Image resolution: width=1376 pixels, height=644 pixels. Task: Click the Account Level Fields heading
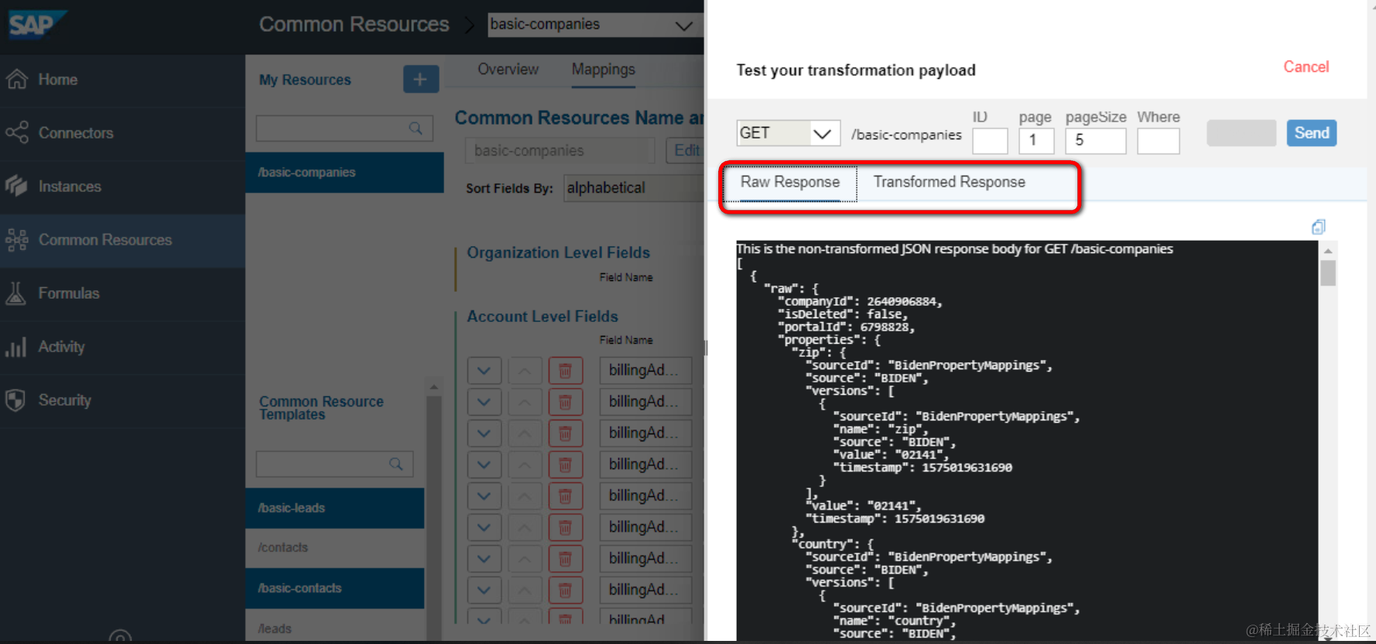pyautogui.click(x=543, y=317)
